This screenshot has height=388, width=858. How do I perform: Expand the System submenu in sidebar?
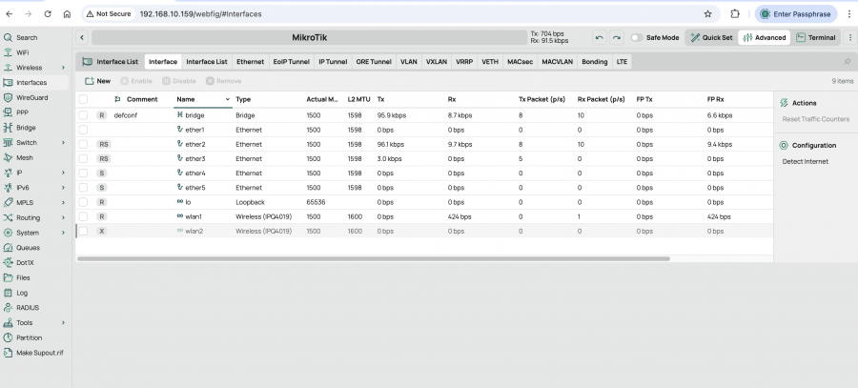[x=63, y=233]
